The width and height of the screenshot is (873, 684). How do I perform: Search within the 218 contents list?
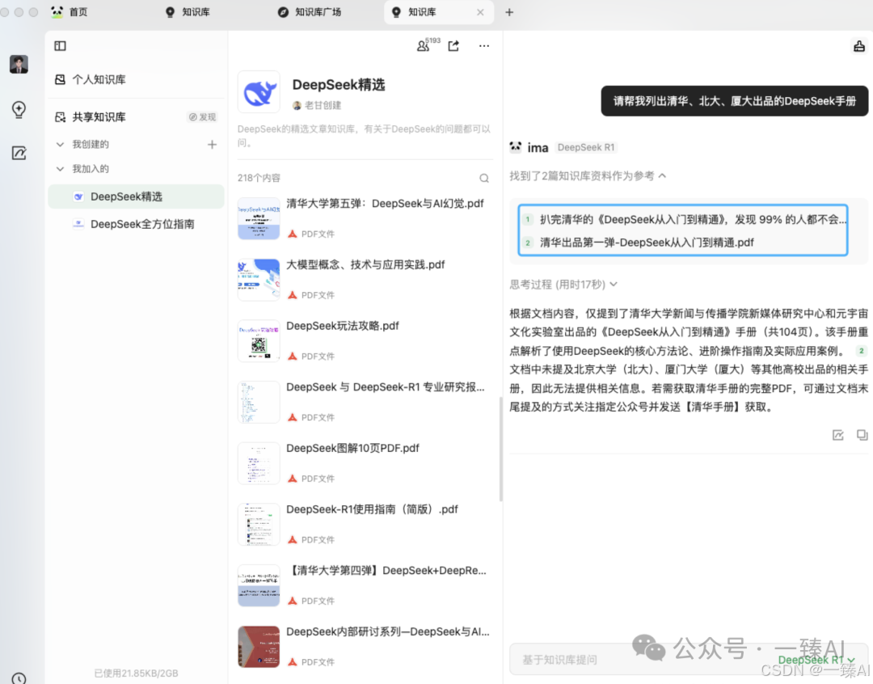pyautogui.click(x=484, y=178)
